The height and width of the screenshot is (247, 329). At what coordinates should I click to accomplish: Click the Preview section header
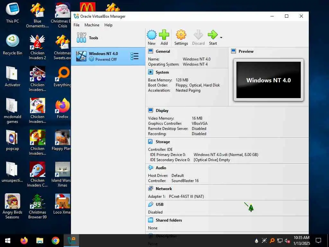[246, 51]
